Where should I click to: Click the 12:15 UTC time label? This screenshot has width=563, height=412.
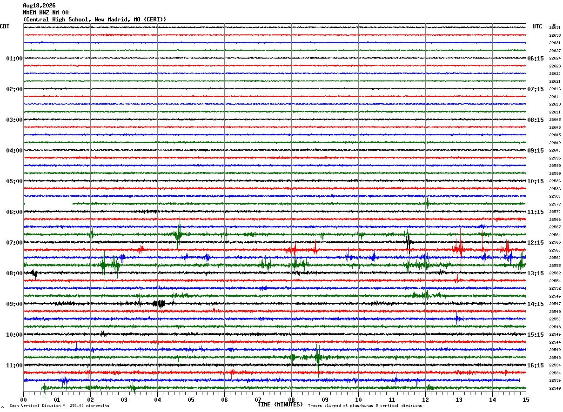(536, 243)
